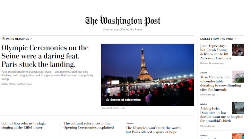This screenshot has width=251, height=139.
Task: Read the Olympic Ceremonies on the Seine headline
Action: [45, 56]
